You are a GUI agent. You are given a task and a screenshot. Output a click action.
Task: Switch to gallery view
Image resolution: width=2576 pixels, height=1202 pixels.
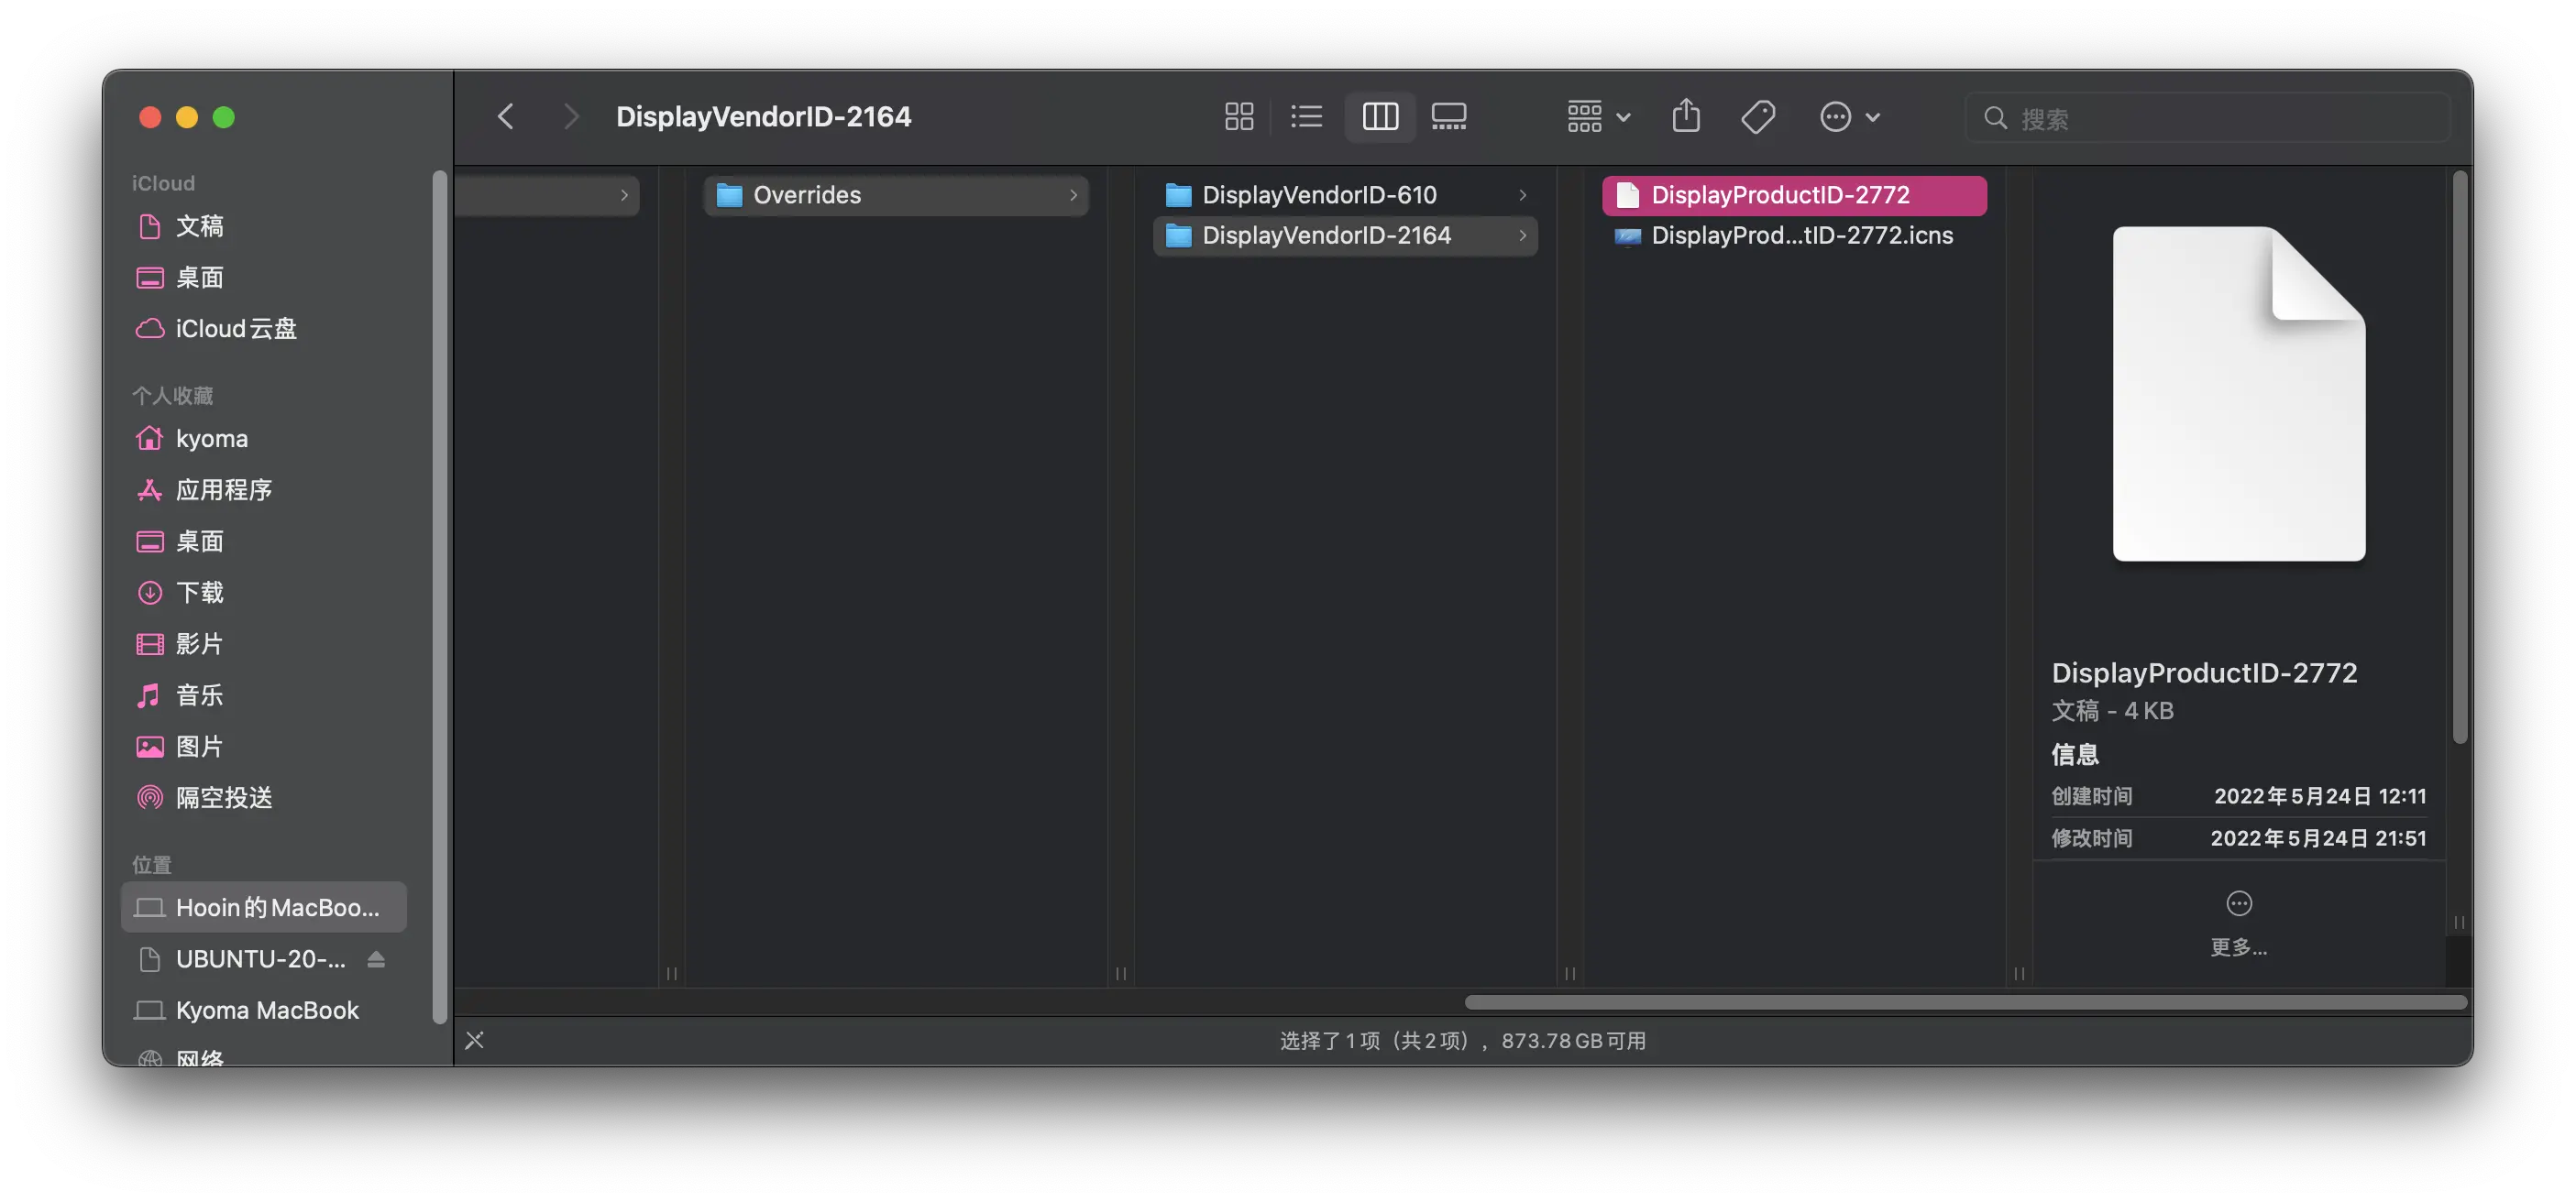1448,117
